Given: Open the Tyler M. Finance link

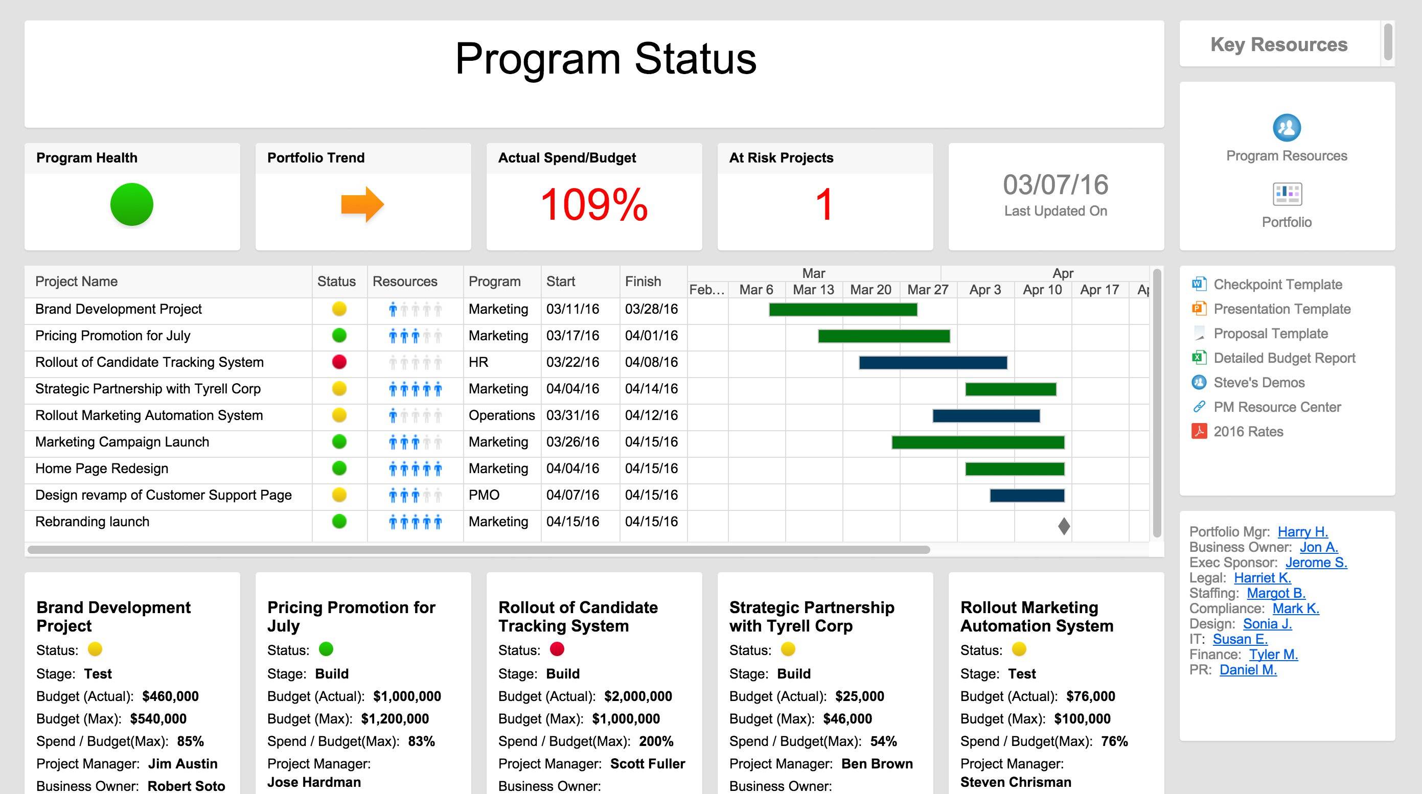Looking at the screenshot, I should [1273, 655].
